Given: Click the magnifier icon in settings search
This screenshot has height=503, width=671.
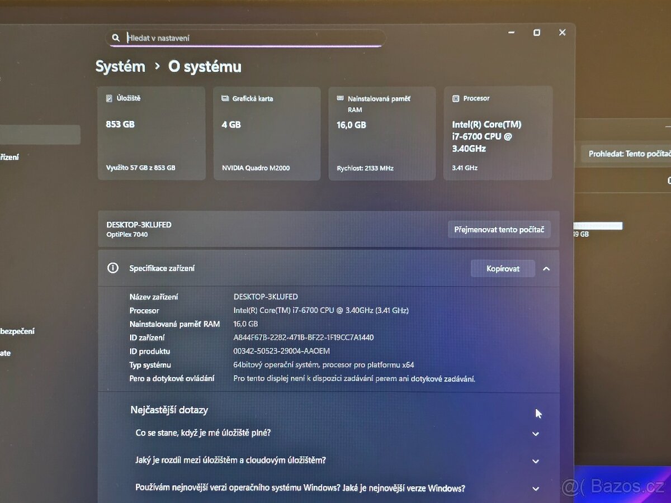Looking at the screenshot, I should pos(116,38).
